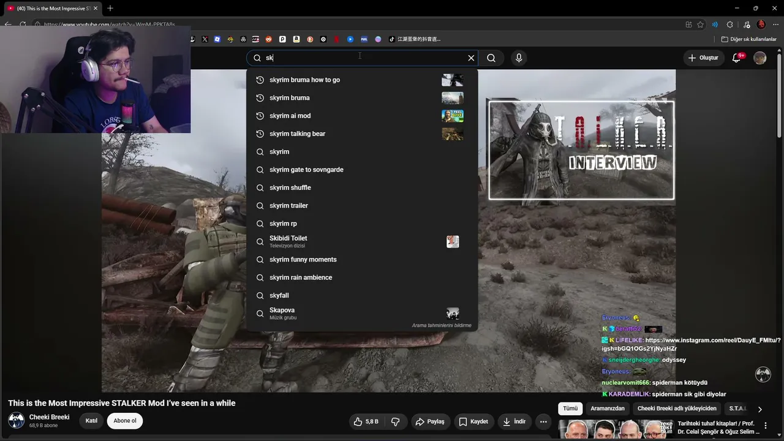The image size is (784, 441).
Task: Reload the page with the refresh button
Action: tap(23, 24)
